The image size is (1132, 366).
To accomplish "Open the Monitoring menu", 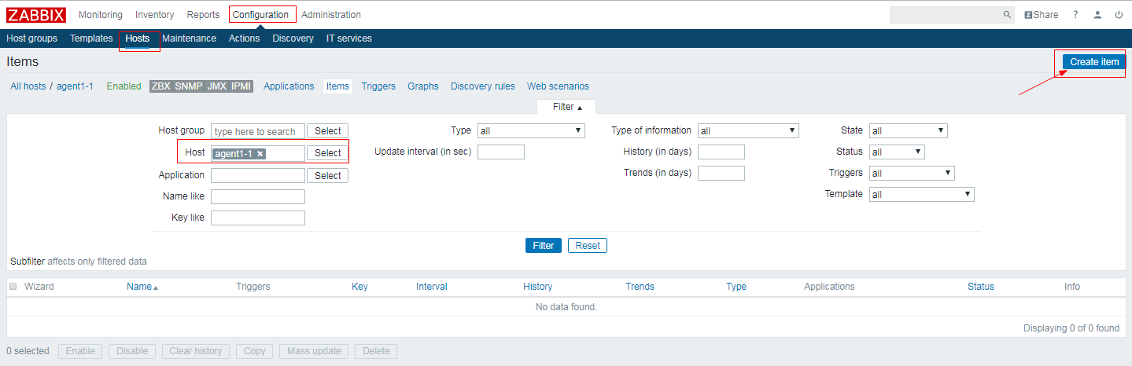I will click(101, 15).
